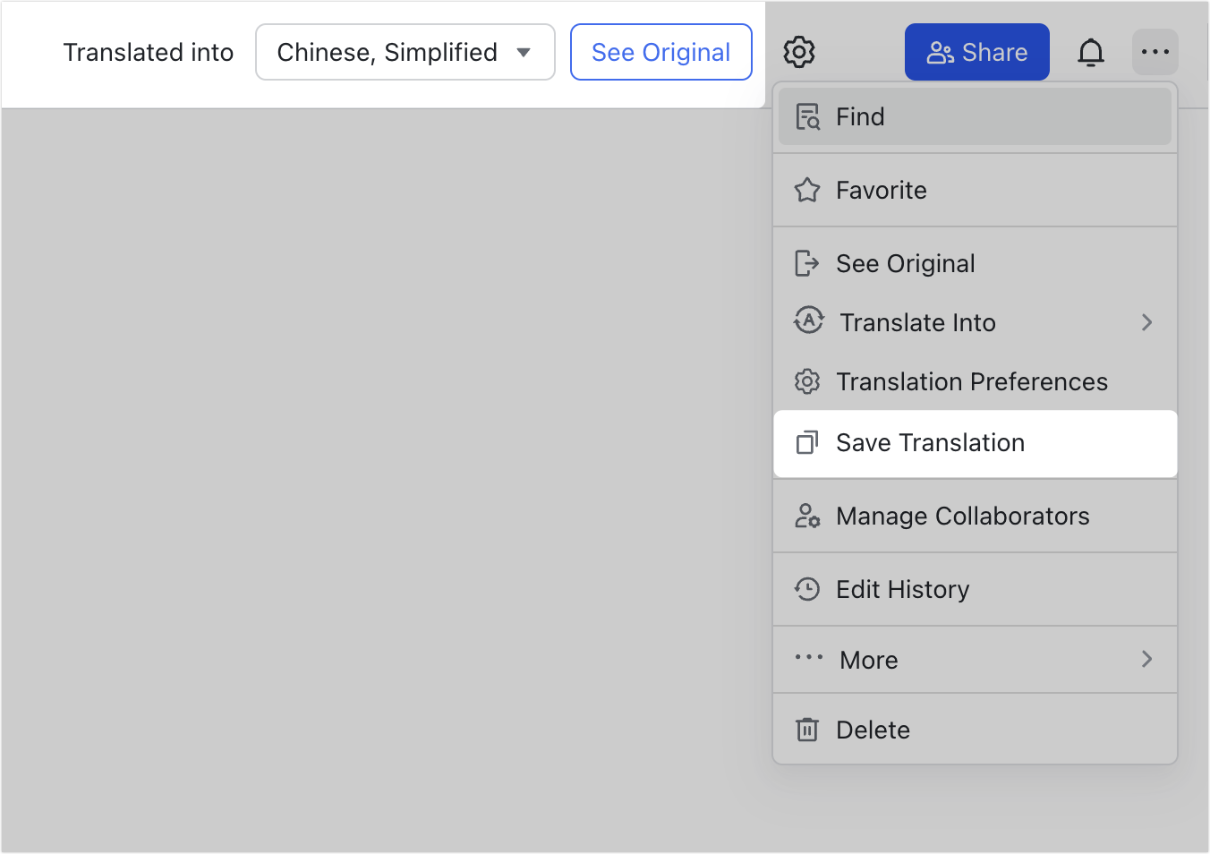Select Save Translation from the menu
Screen dimensions: 1210x854
[x=931, y=442]
